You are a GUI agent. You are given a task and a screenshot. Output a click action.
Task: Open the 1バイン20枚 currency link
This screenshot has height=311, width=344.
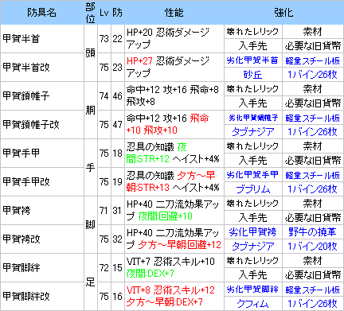point(312,247)
